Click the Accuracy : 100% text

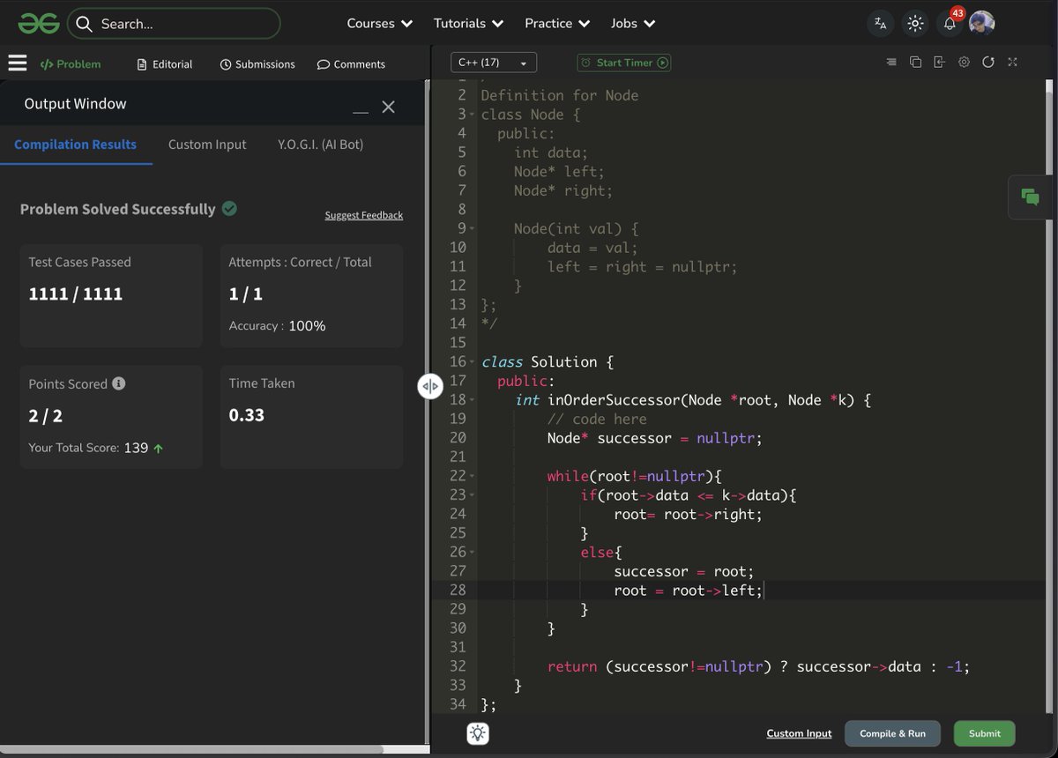(x=277, y=325)
